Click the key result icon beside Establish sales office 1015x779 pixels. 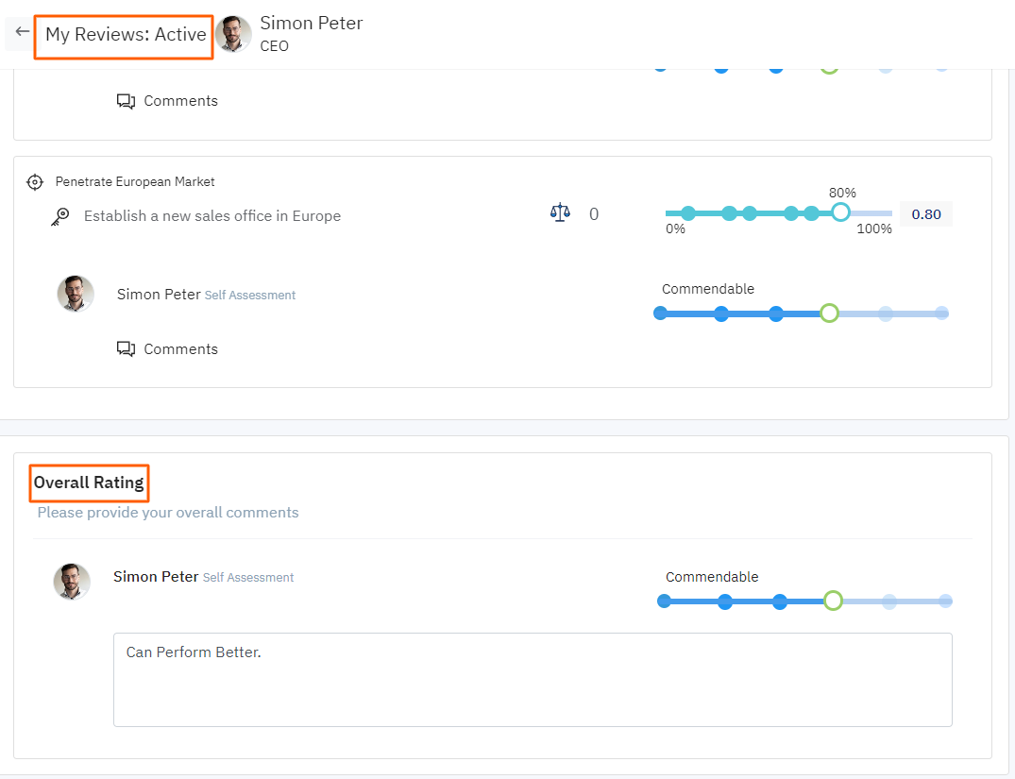(60, 216)
